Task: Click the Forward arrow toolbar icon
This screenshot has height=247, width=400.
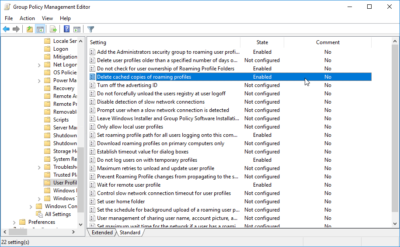Action: pyautogui.click(x=16, y=29)
